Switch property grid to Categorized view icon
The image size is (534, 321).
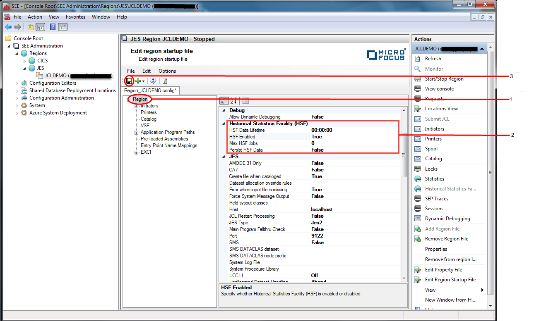[224, 101]
